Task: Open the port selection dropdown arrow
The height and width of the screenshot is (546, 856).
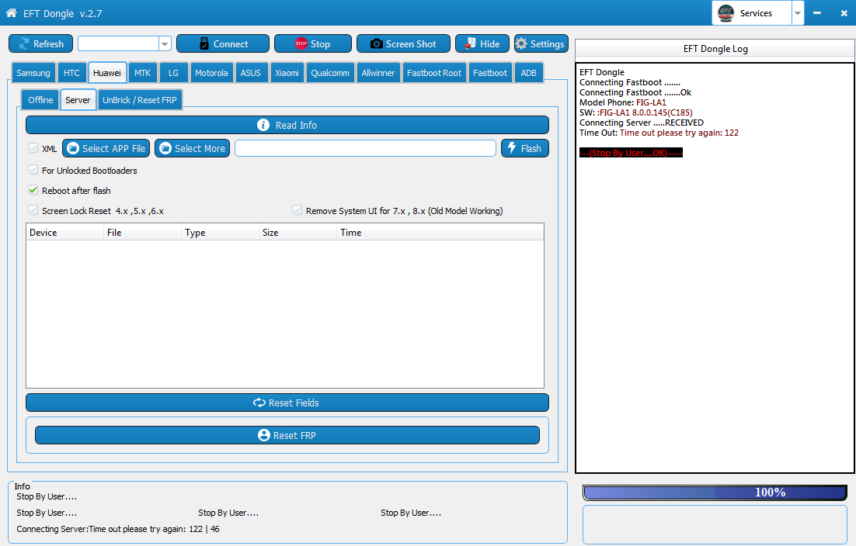Action: (x=165, y=44)
